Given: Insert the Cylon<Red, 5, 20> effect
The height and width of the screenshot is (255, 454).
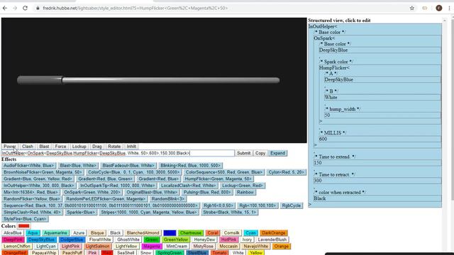Looking at the screenshot, I should pyautogui.click(x=286, y=172).
